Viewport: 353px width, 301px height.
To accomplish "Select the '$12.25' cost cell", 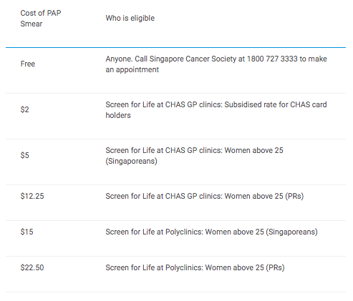I will pyautogui.click(x=32, y=196).
